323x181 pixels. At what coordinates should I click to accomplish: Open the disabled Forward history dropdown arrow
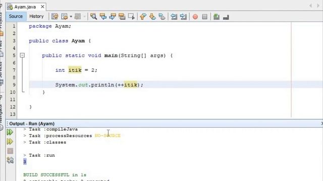[x=84, y=17]
